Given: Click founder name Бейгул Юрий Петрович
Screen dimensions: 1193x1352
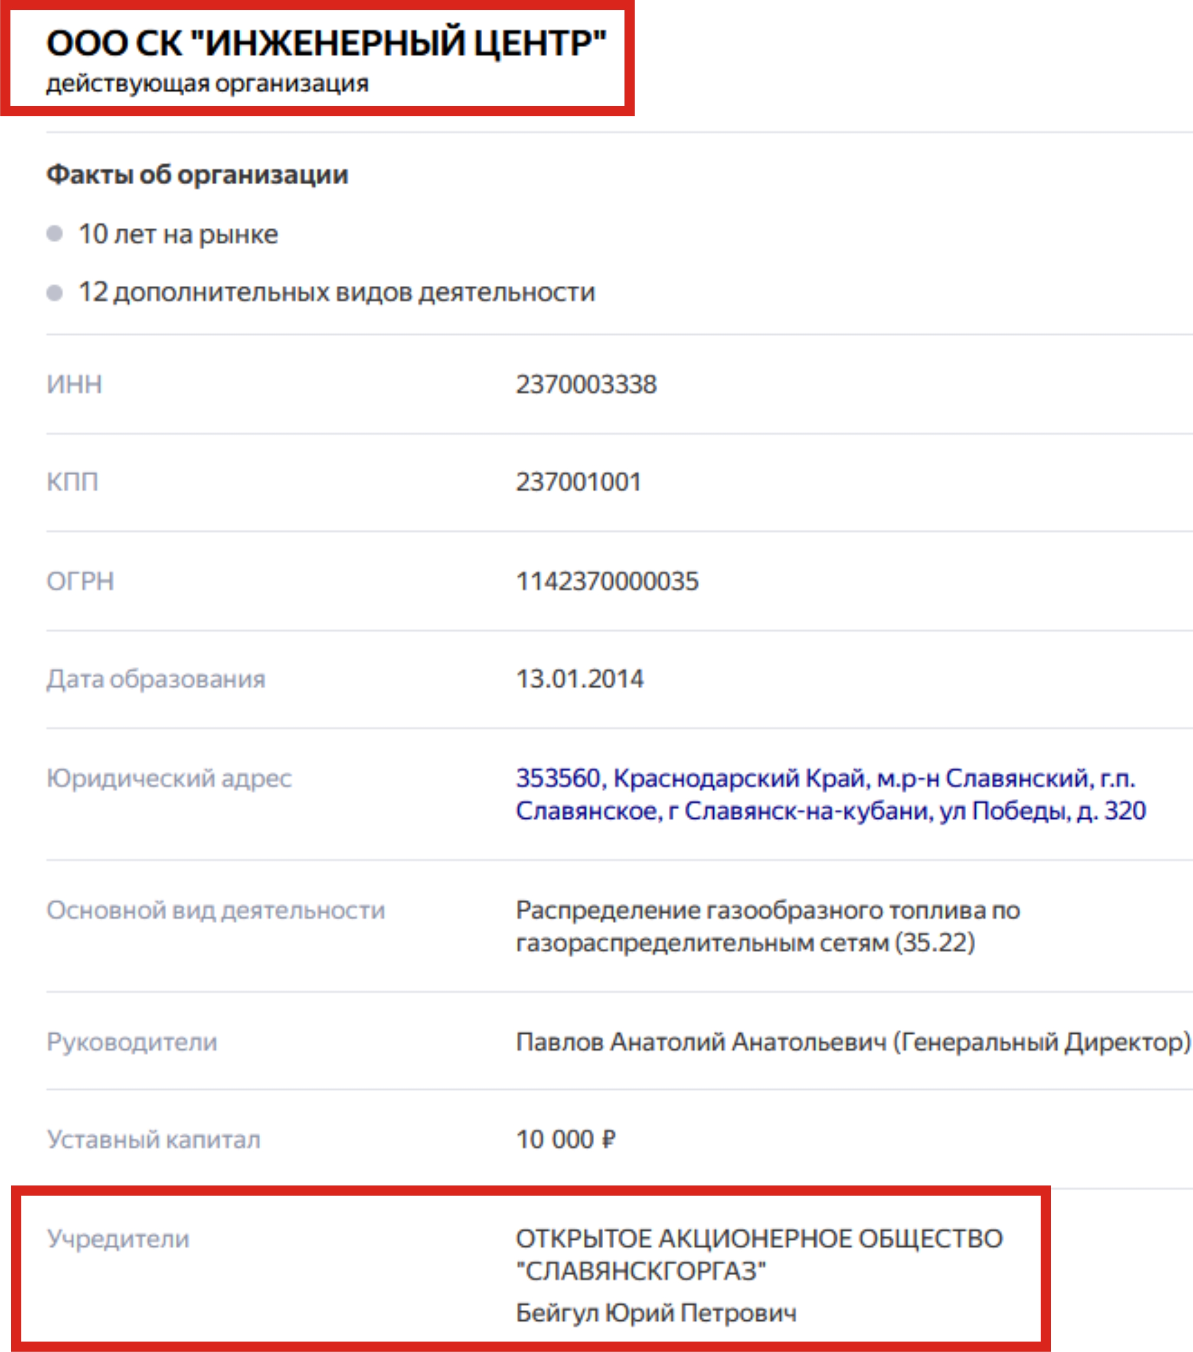Looking at the screenshot, I should point(656,1313).
